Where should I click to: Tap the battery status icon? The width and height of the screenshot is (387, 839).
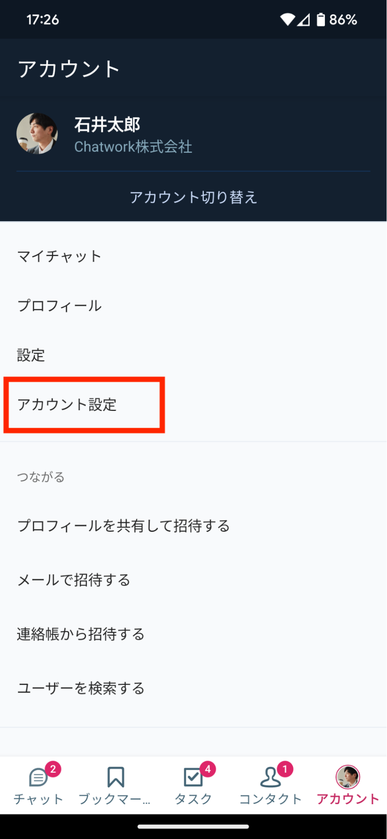[321, 20]
